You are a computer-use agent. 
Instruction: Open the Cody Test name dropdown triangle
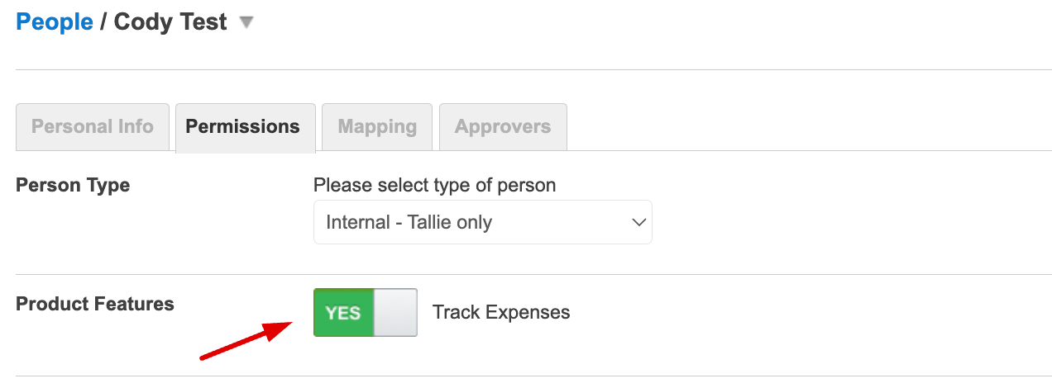tap(246, 23)
